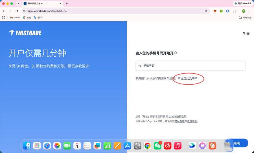The width and height of the screenshot is (254, 153).
Task: Open Reminders from the dock
Action: 87,146
